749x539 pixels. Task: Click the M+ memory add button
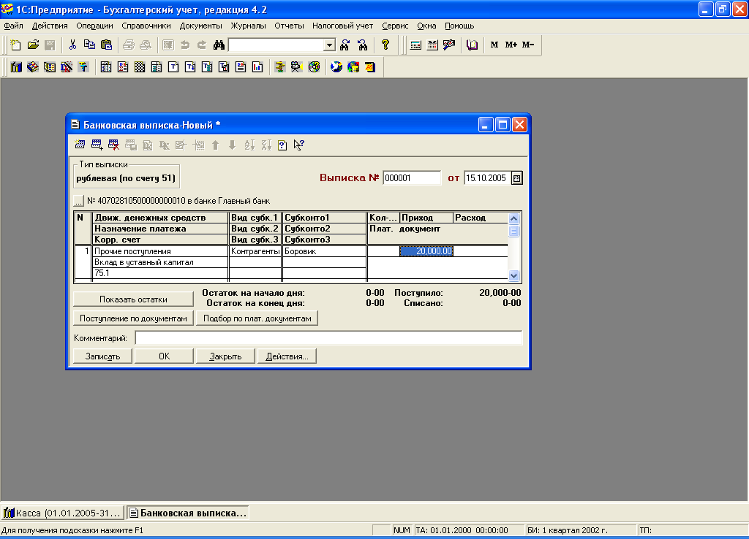point(511,45)
